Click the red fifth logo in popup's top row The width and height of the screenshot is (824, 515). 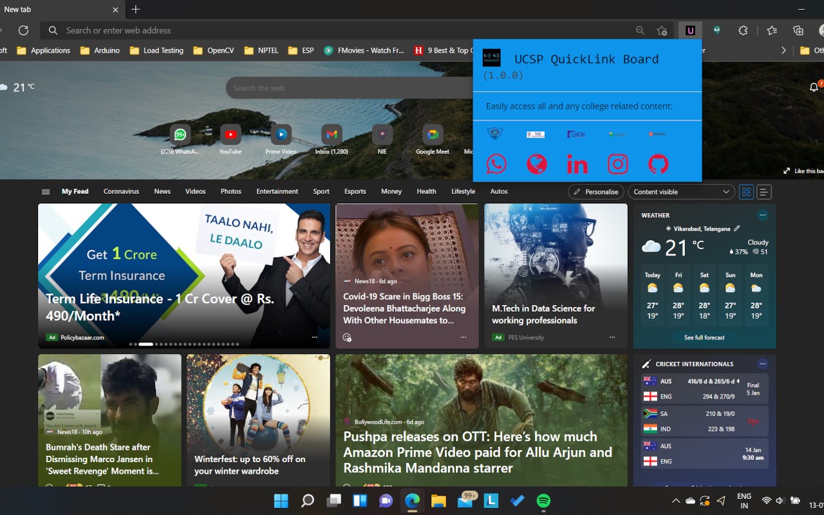pyautogui.click(x=657, y=134)
